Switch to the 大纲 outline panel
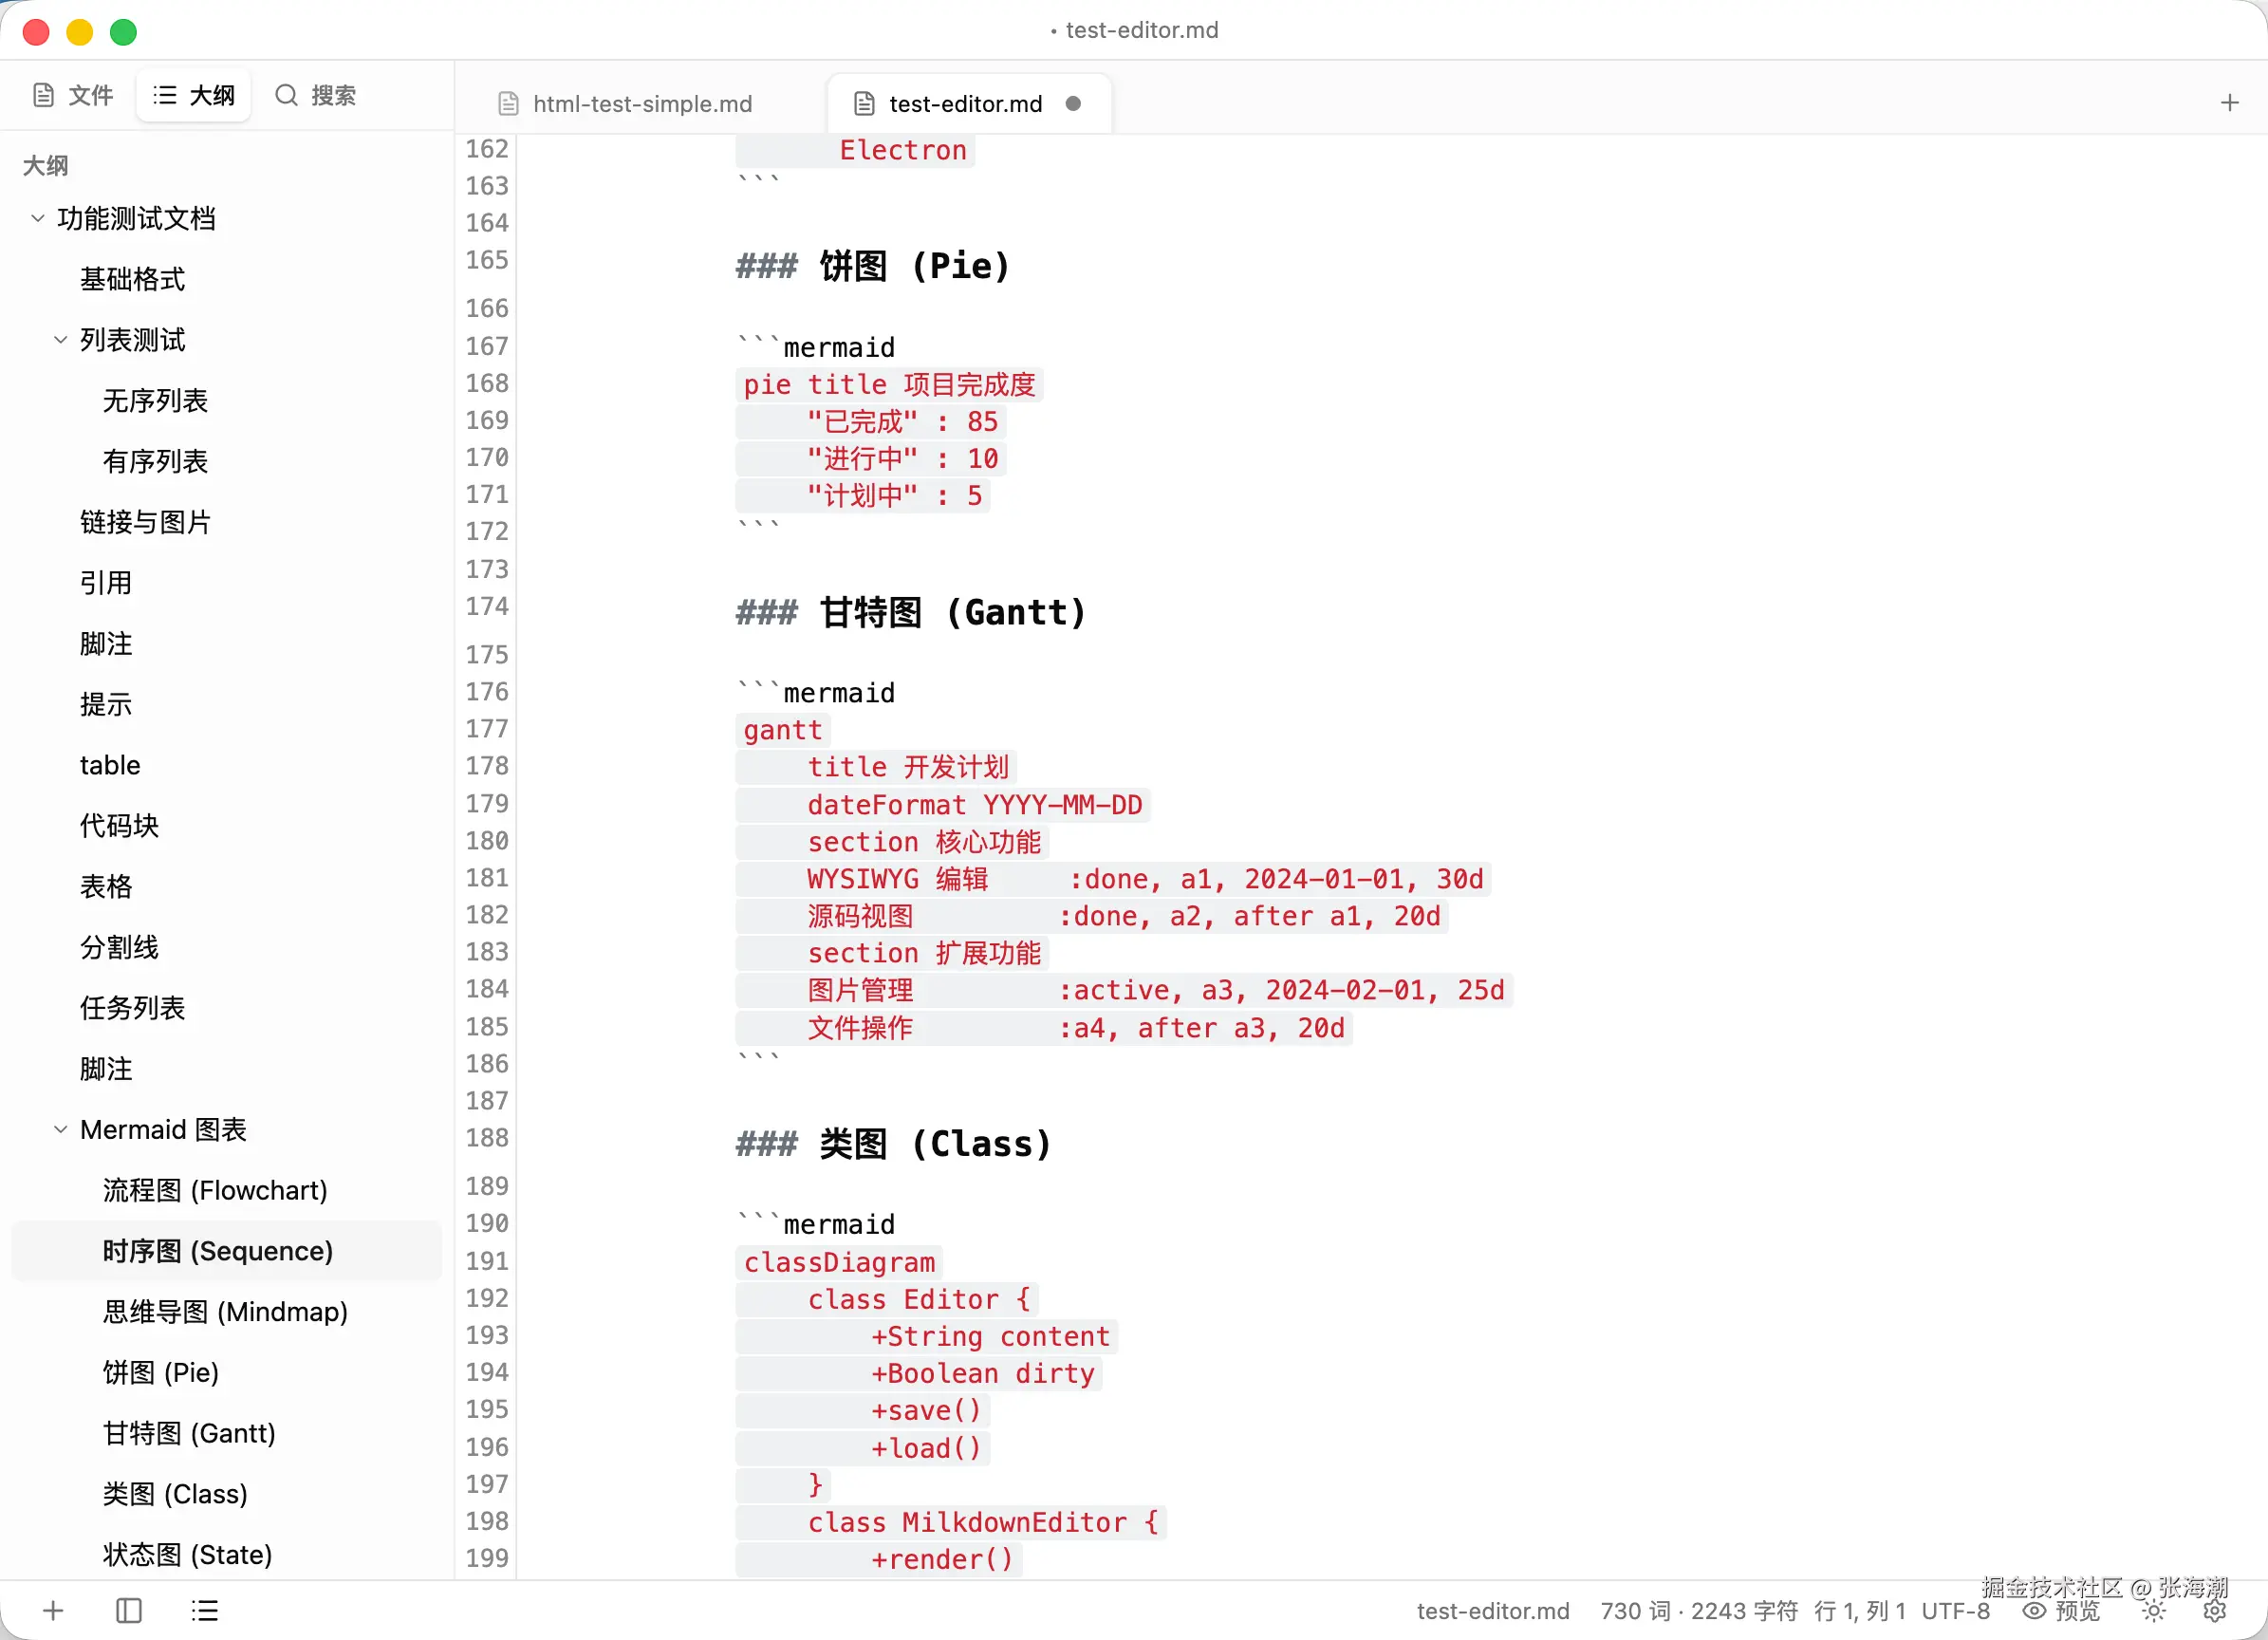 coord(194,95)
